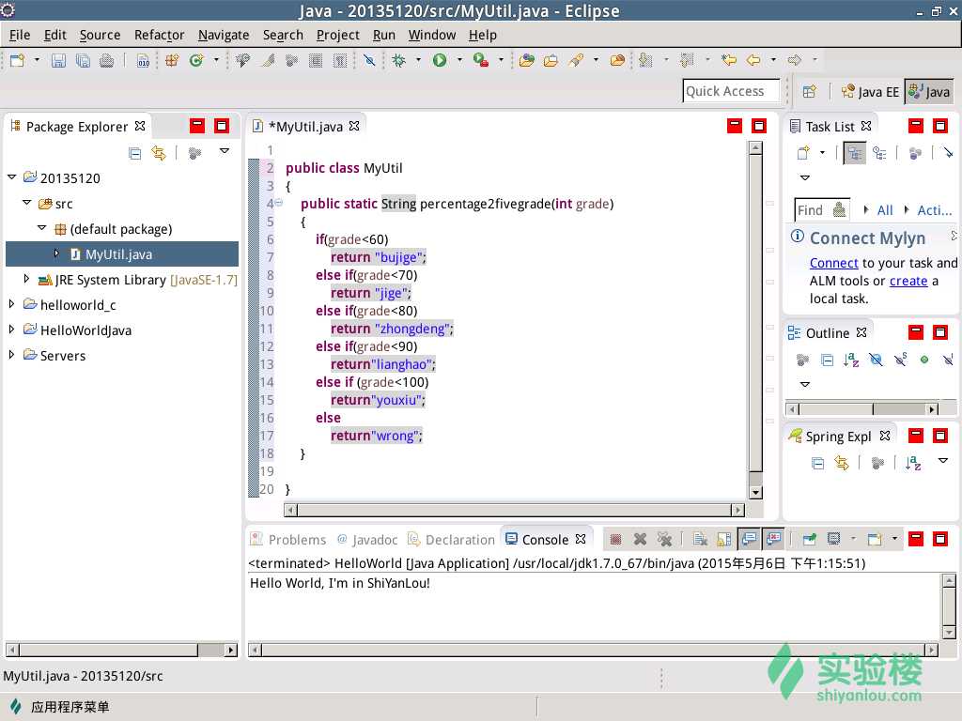Toggle Hide Fields in Outline toolbar
962x721 pixels.
coord(876,360)
